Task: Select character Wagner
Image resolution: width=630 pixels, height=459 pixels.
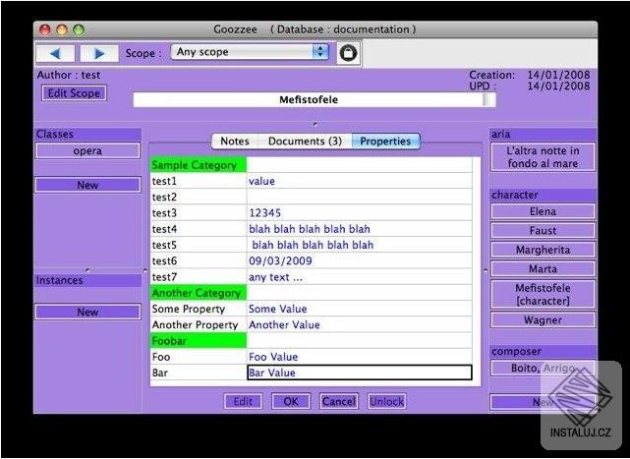Action: click(543, 320)
